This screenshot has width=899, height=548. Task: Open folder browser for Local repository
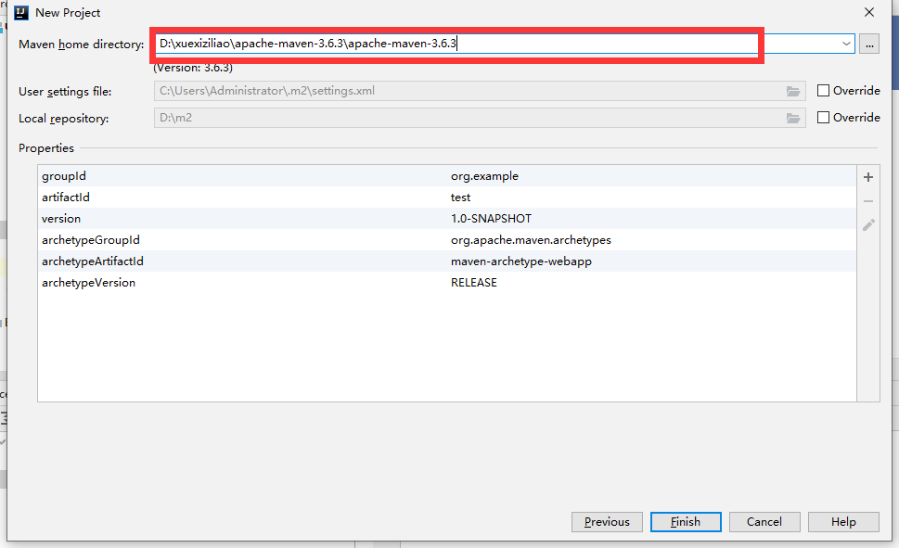pyautogui.click(x=793, y=118)
